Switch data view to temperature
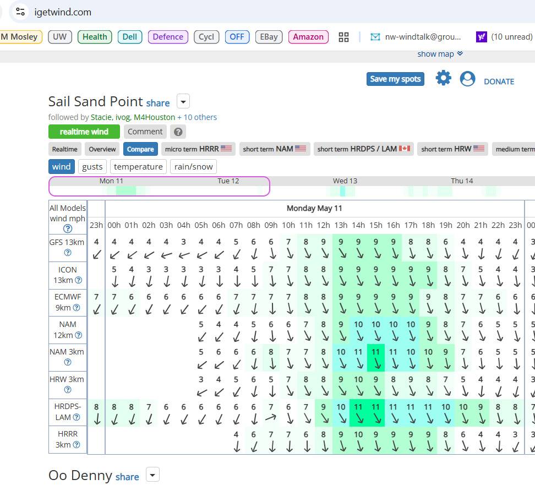535x485 pixels. pyautogui.click(x=138, y=167)
